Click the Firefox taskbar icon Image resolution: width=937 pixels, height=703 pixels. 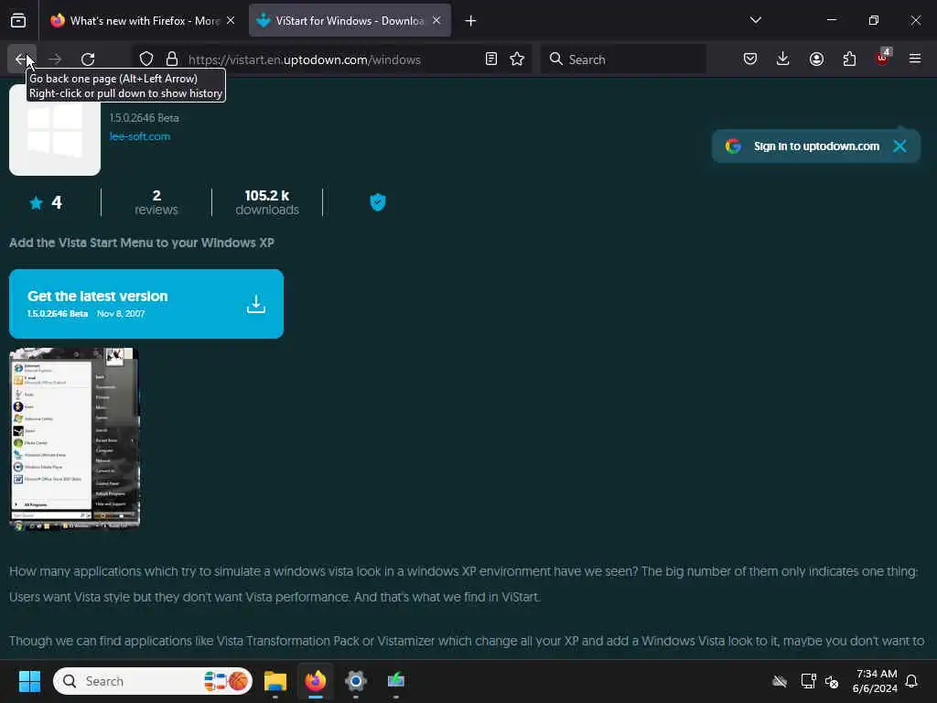click(x=316, y=681)
